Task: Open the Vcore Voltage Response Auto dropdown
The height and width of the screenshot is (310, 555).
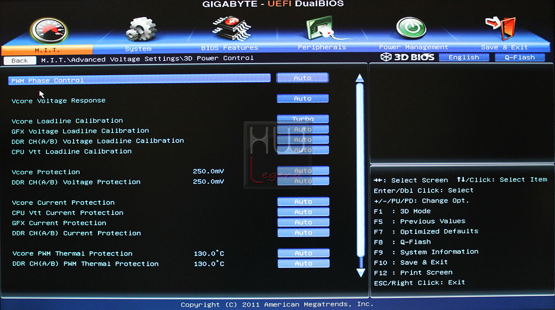Action: pos(303,99)
